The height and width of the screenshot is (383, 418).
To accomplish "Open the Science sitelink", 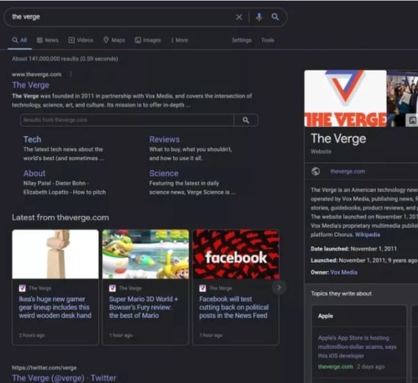I will click(x=164, y=173).
